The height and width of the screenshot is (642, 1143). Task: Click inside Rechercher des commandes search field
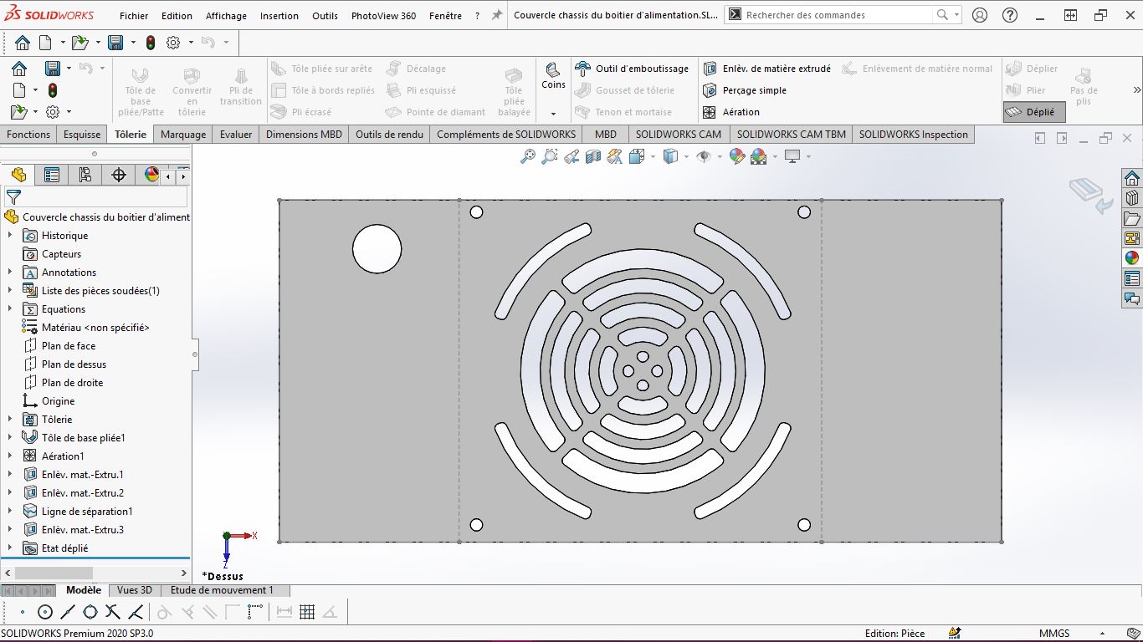[837, 15]
